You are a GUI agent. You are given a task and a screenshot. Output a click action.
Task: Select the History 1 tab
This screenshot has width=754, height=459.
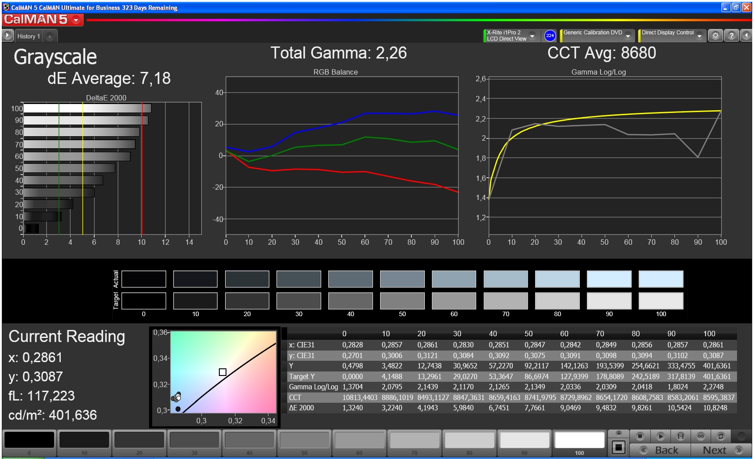[x=29, y=36]
